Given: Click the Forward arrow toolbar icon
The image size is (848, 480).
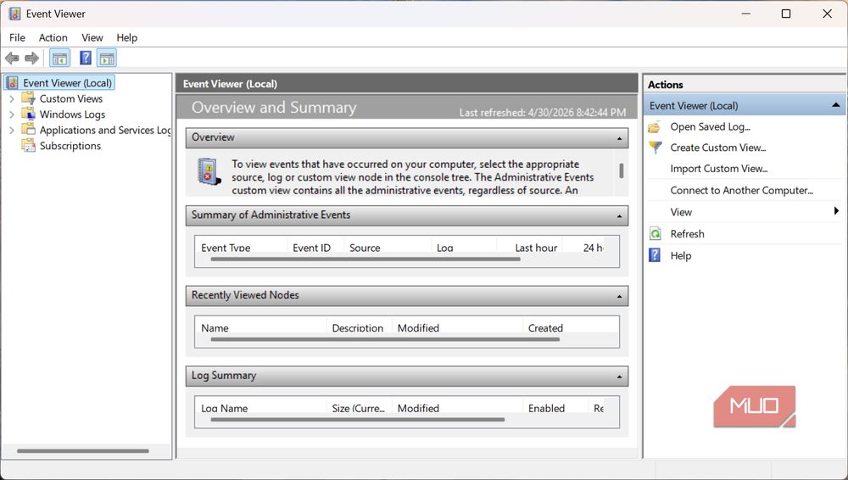Looking at the screenshot, I should pyautogui.click(x=32, y=58).
